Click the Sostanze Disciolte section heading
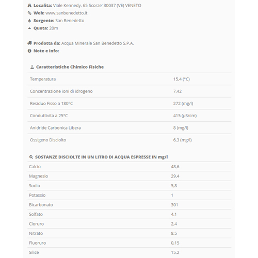Viewport: 258px width, 258px height. click(101, 157)
